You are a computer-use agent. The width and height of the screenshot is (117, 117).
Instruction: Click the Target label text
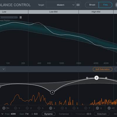(x=41, y=5)
